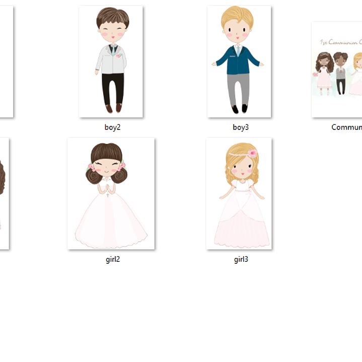
Task: Select the girl3 image thumbnail
Action: coord(239,194)
